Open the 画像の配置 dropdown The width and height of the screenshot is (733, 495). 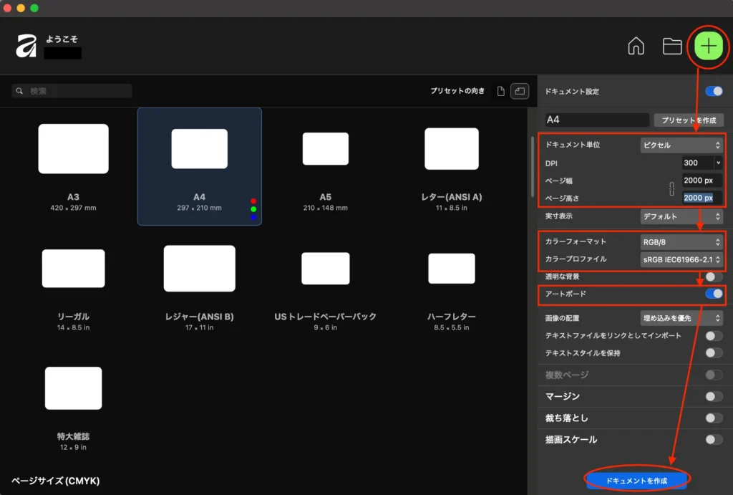click(x=681, y=317)
